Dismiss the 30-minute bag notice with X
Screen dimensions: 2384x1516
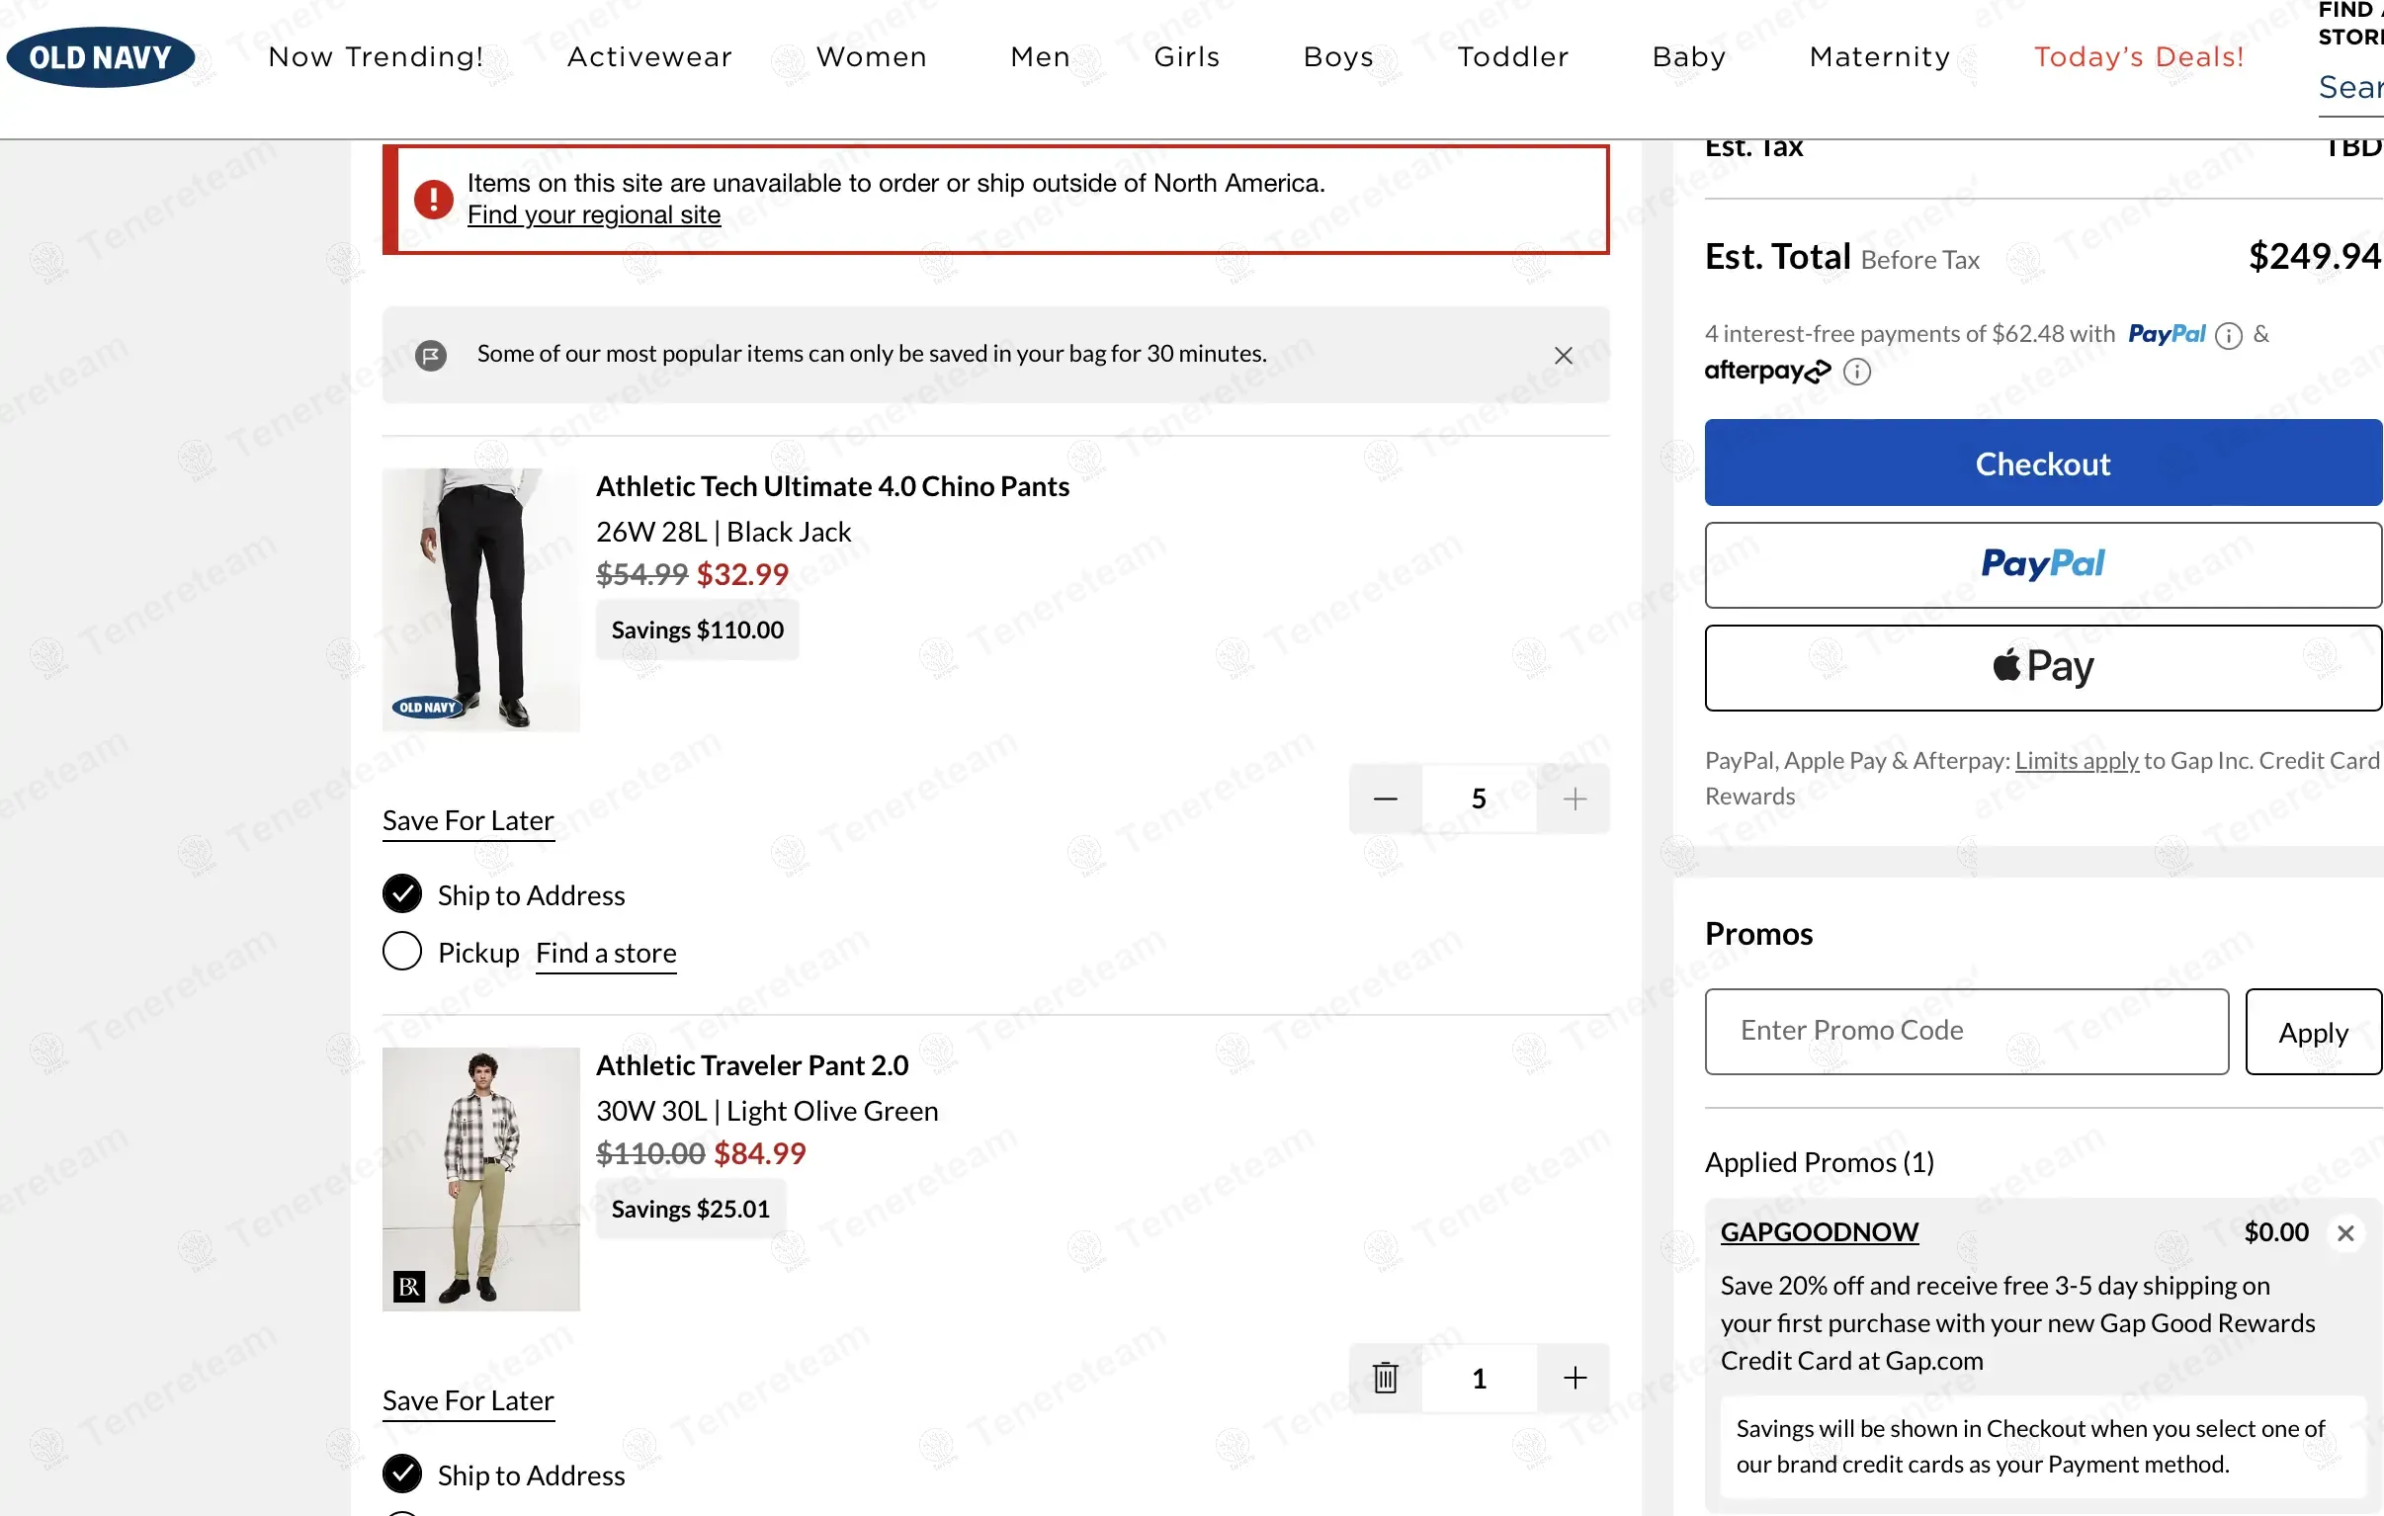(x=1564, y=355)
